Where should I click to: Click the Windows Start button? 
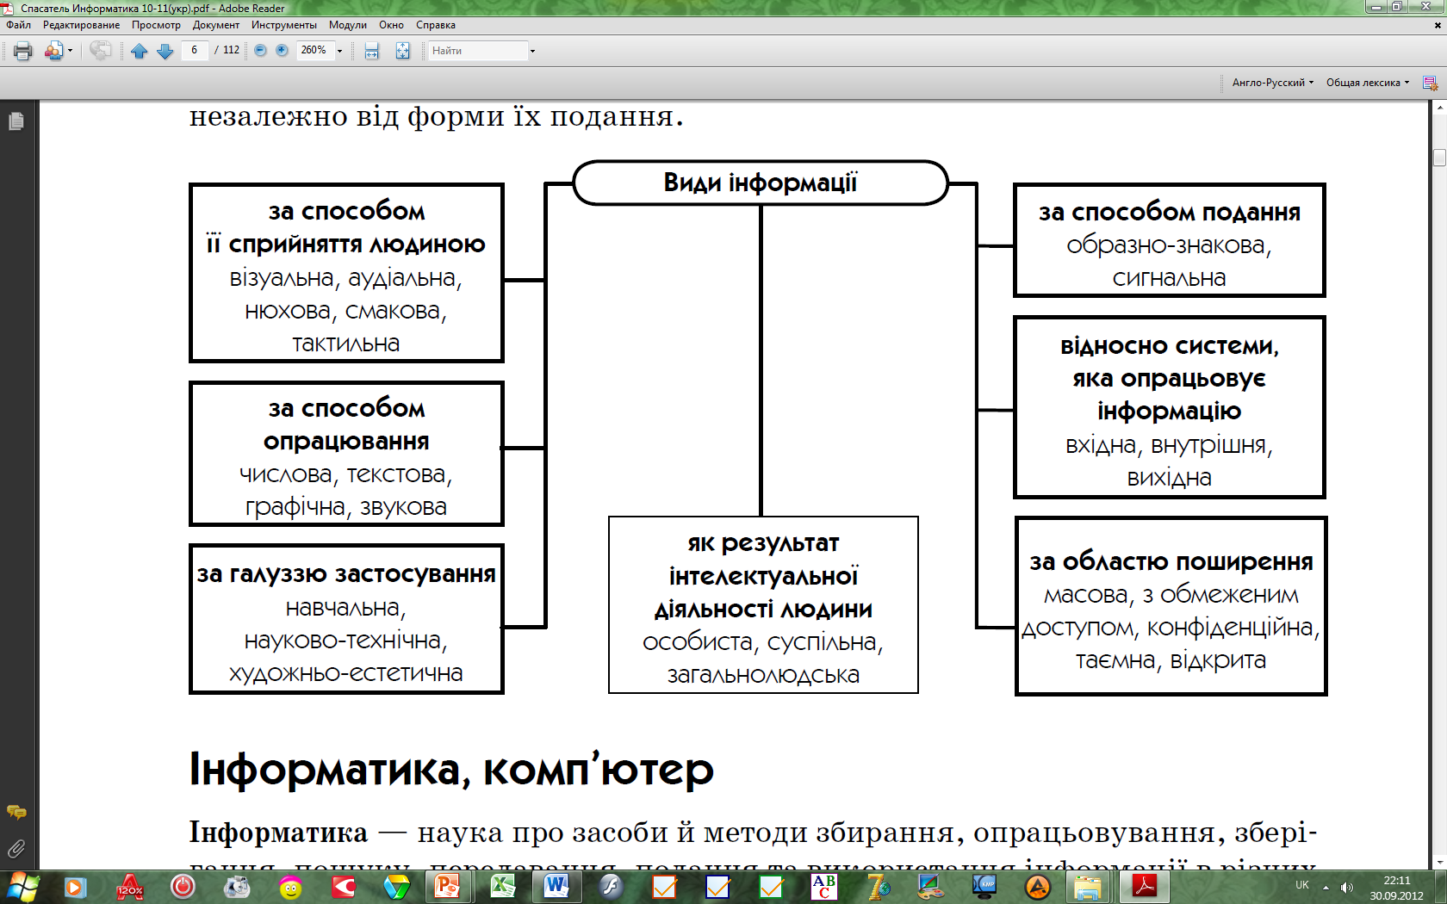click(22, 887)
